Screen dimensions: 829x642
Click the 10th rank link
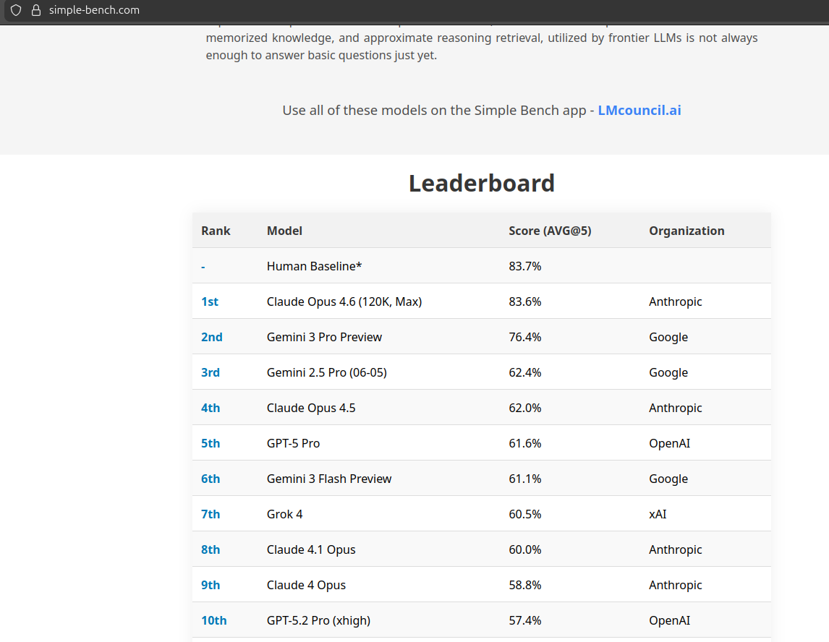tap(213, 620)
